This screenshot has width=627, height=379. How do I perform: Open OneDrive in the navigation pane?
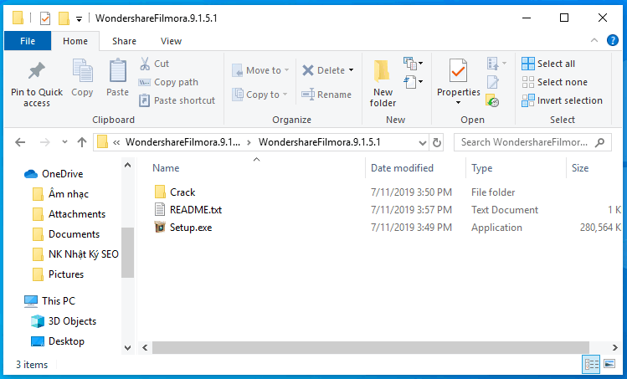coord(62,174)
